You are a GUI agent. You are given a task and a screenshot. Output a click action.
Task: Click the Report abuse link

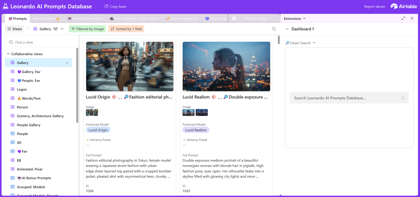pyautogui.click(x=374, y=6)
